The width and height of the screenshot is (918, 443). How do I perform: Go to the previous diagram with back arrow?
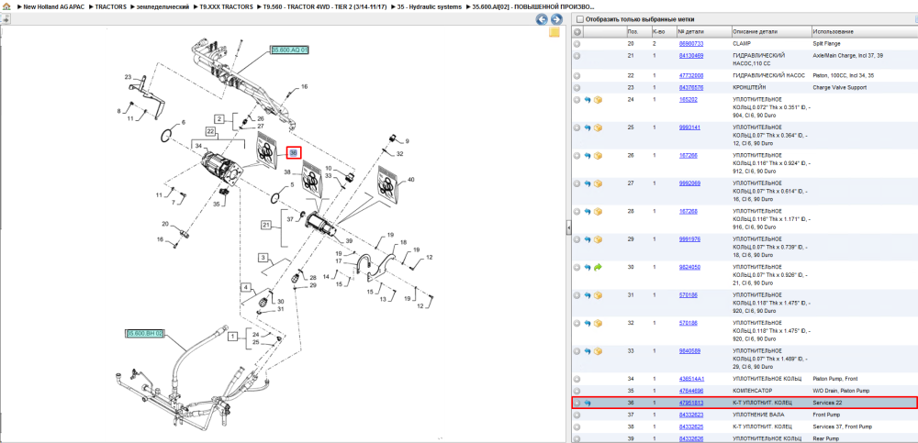[x=542, y=19]
